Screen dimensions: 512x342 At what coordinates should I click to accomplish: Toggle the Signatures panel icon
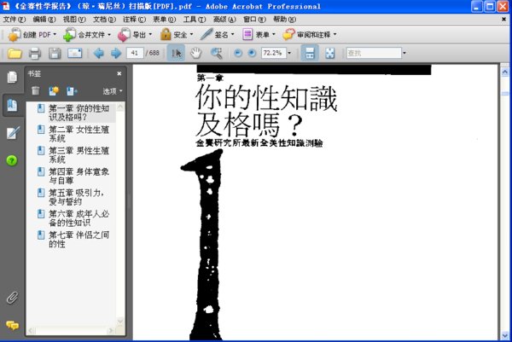click(x=12, y=132)
